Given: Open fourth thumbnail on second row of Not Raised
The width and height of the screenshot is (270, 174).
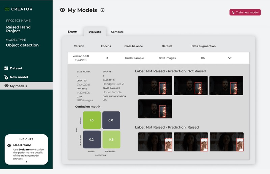Looking at the screenshot, I should pos(155,109).
